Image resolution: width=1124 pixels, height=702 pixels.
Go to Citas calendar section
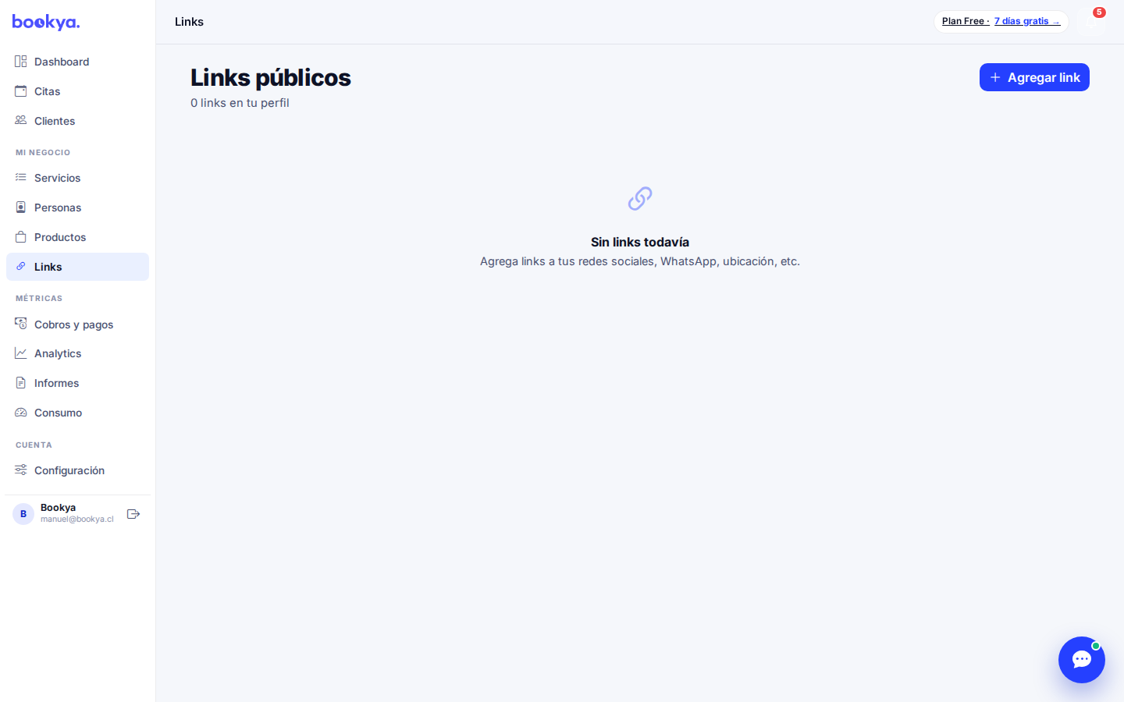[x=77, y=91]
